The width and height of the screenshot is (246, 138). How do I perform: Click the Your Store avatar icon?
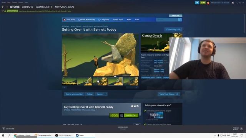(x=64, y=20)
